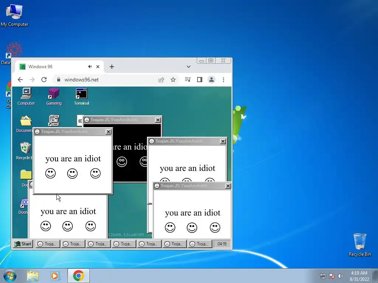Mute the Windows 96 tab audio

click(x=90, y=67)
